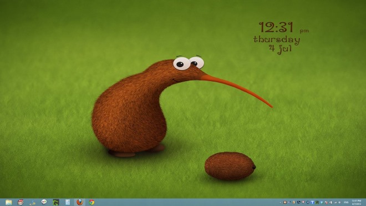
Task: Click the ENG language indicator
Action: pos(346,203)
